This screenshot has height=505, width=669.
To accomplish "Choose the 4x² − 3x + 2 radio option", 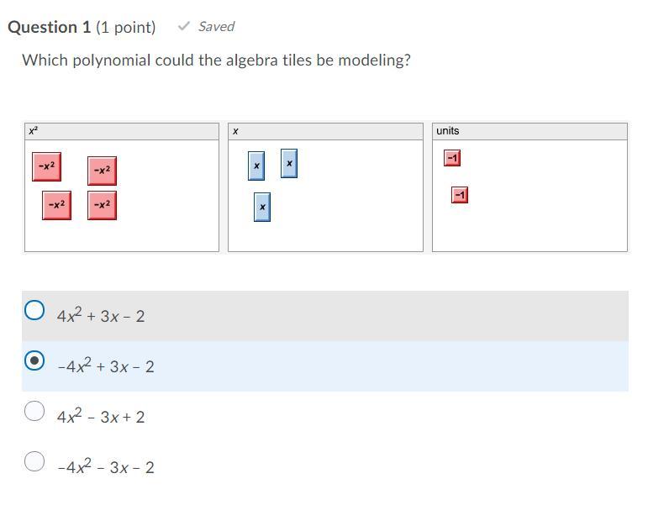I will [34, 411].
